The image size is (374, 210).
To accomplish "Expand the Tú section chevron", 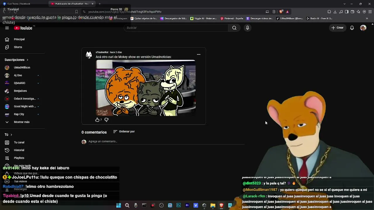I will [x=11, y=135].
